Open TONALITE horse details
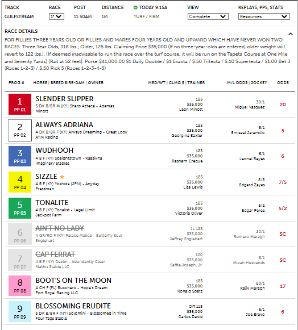The height and width of the screenshot is (330, 298). coord(52,203)
